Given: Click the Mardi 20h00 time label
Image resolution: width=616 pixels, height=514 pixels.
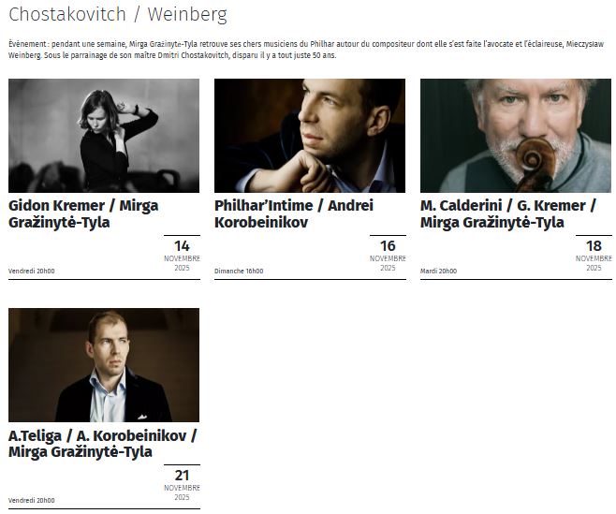Looking at the screenshot, I should (x=438, y=272).
